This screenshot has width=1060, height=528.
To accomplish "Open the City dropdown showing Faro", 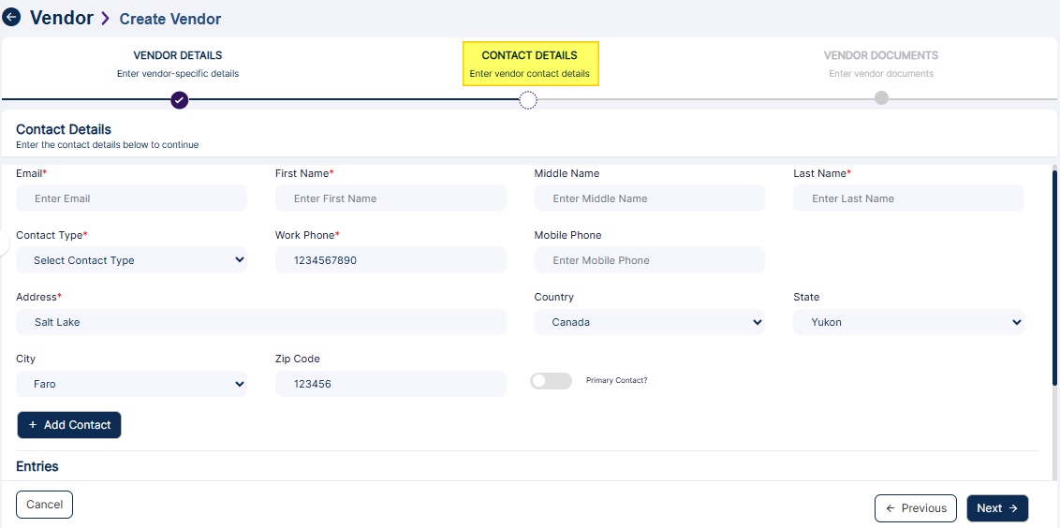I will coord(131,384).
